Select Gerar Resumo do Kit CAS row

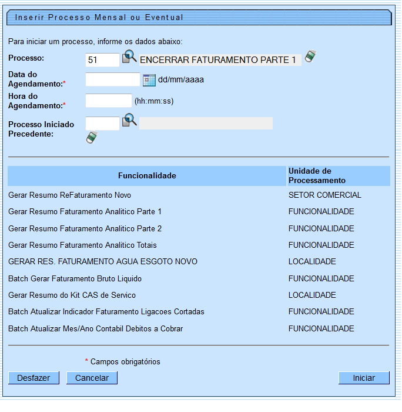coord(72,295)
